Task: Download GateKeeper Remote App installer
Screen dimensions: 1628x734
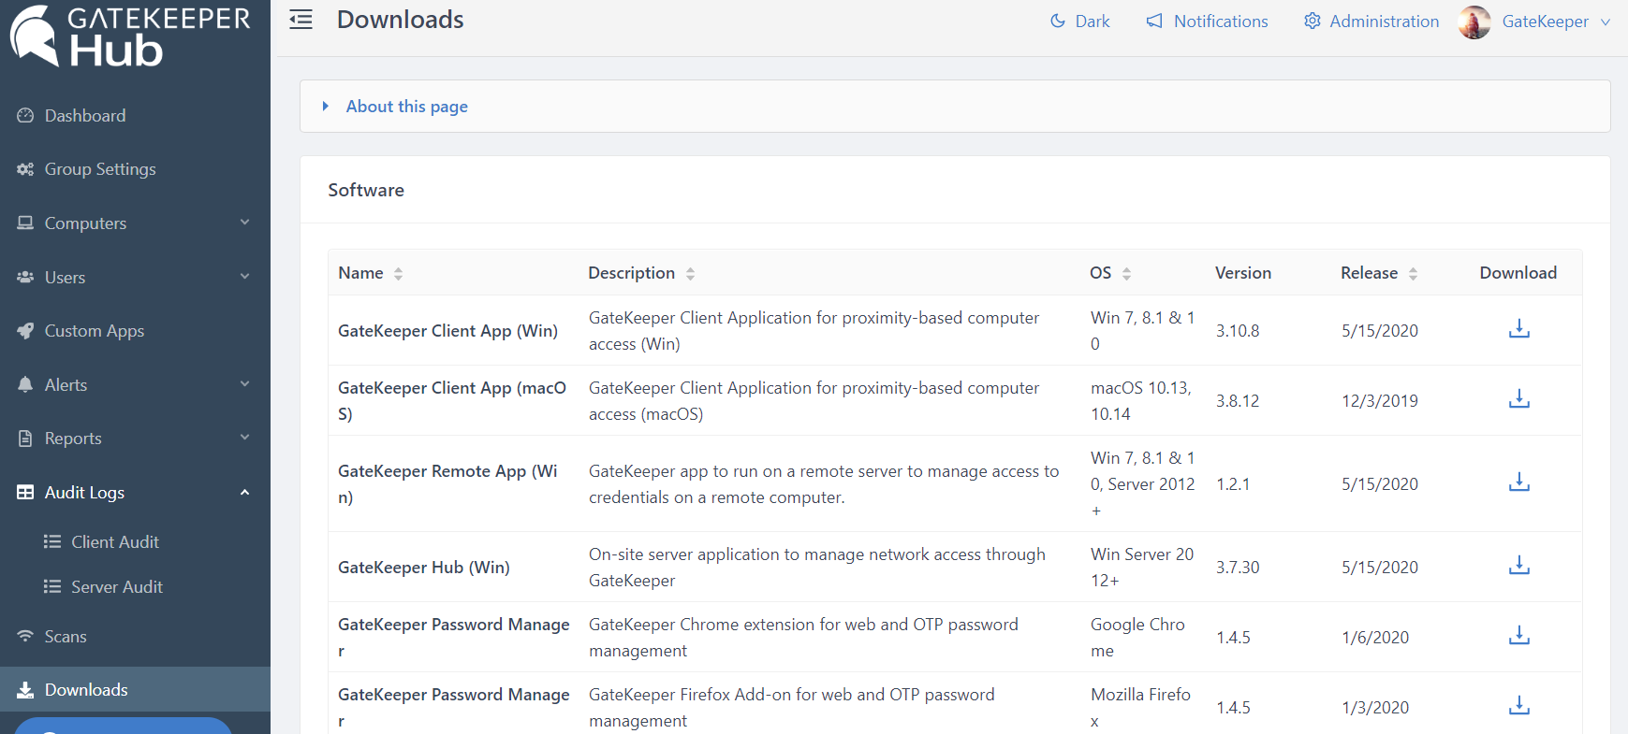Action: click(x=1518, y=482)
